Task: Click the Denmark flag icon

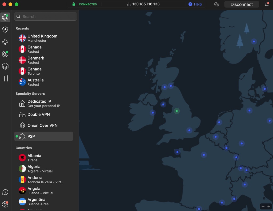Action: pos(22,60)
